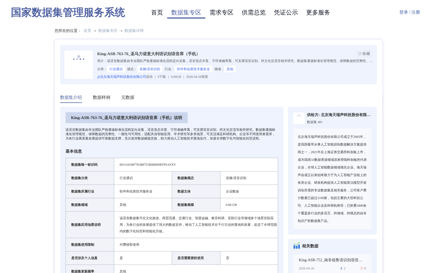437x273 pixels.
Task: Go to 需求专区 navigation item
Action: pos(222,13)
